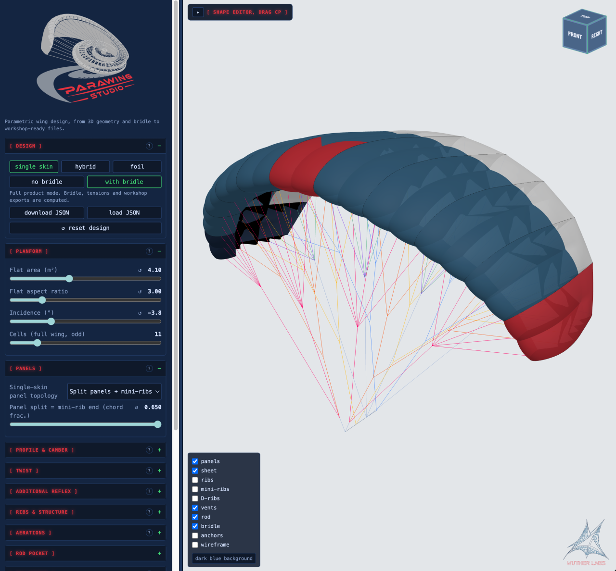Select foil design type
The width and height of the screenshot is (616, 571).
[137, 167]
